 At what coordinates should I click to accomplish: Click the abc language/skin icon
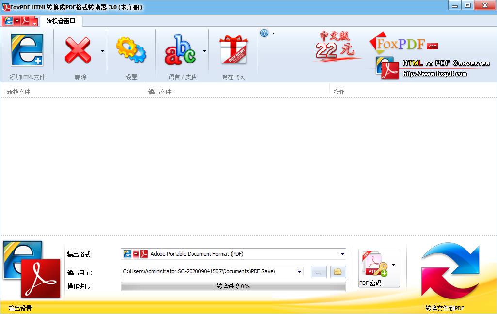[x=180, y=50]
